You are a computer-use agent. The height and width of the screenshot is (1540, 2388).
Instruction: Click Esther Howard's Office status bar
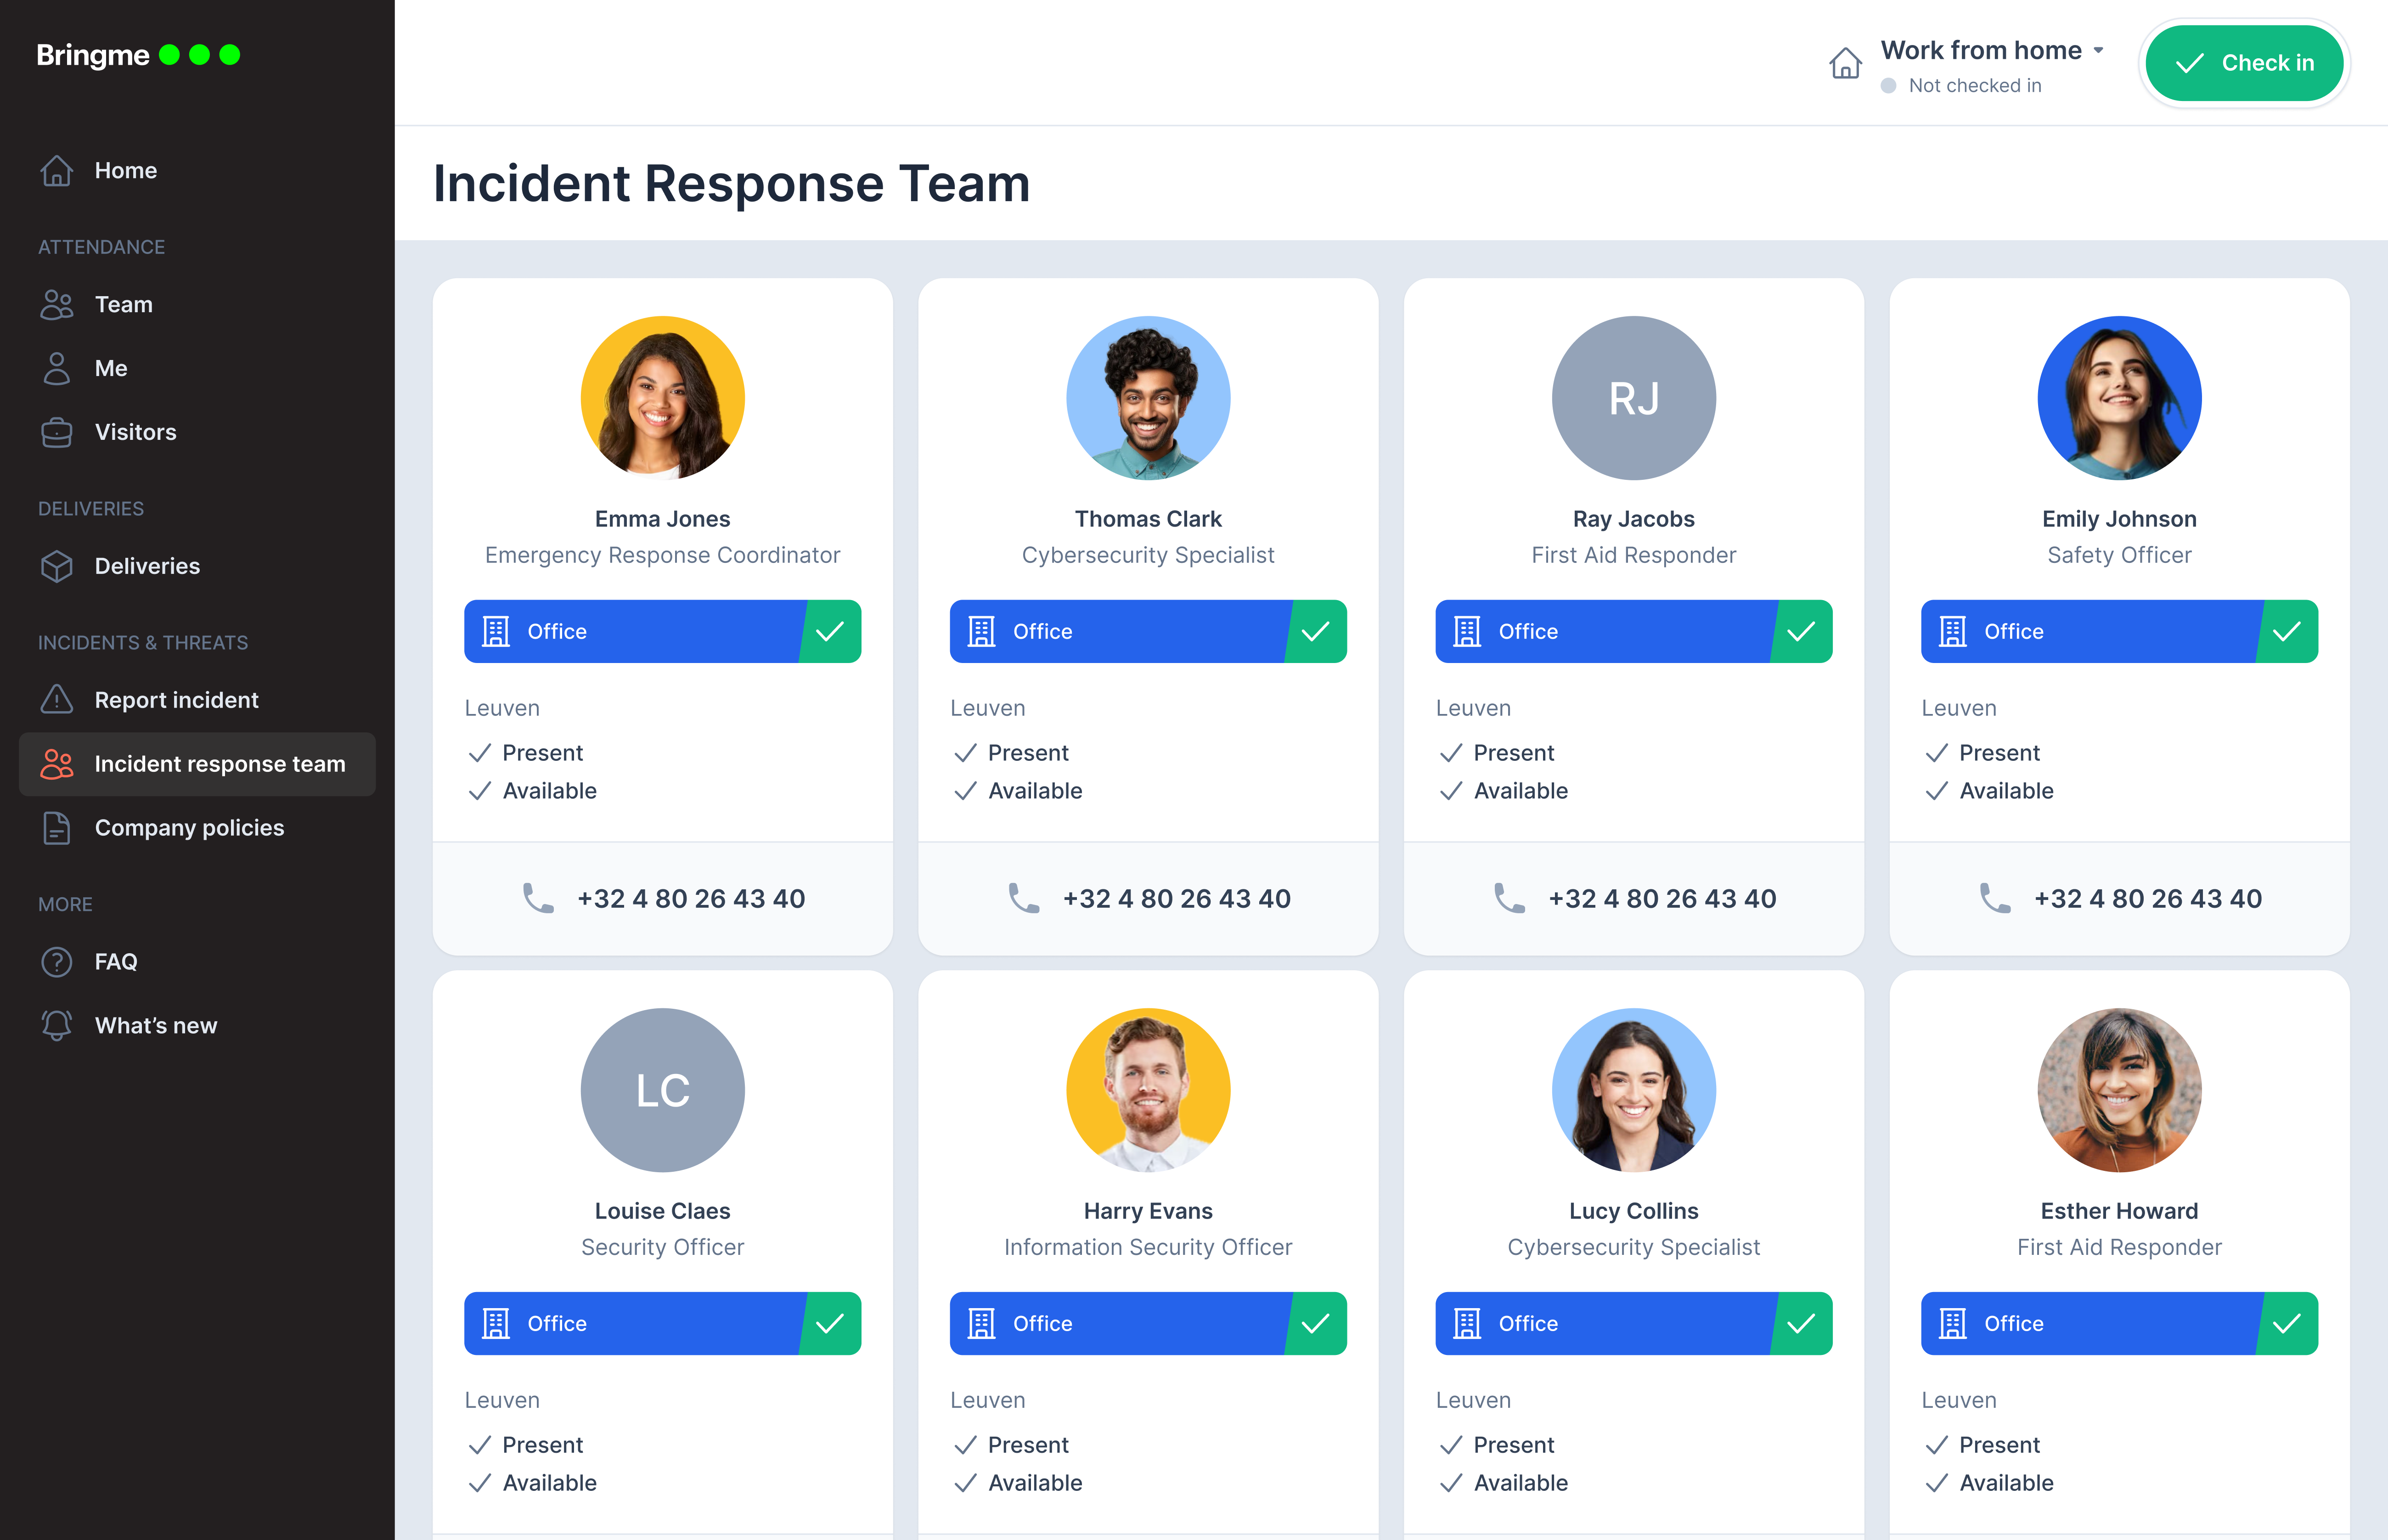(x=2120, y=1324)
